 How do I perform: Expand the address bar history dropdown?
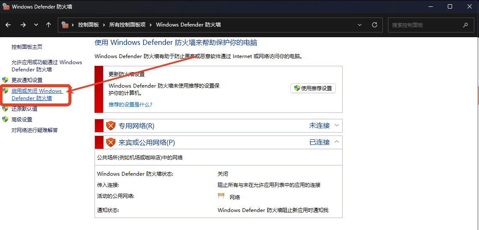click(360, 25)
